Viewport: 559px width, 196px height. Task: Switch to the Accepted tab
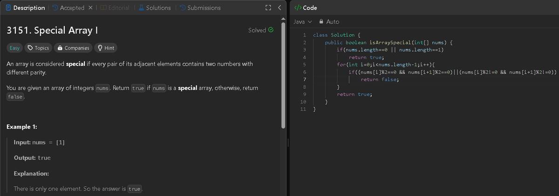[68, 8]
